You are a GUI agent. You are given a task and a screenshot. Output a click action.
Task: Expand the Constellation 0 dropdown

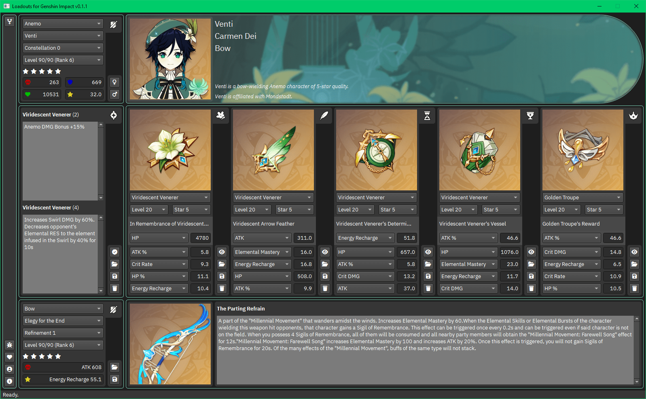63,48
